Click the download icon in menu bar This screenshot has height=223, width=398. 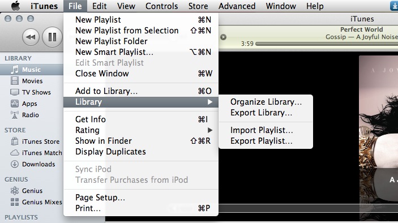click(393, 6)
